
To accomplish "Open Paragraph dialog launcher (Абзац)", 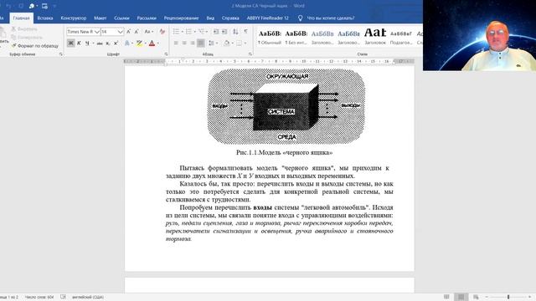I will [x=250, y=54].
